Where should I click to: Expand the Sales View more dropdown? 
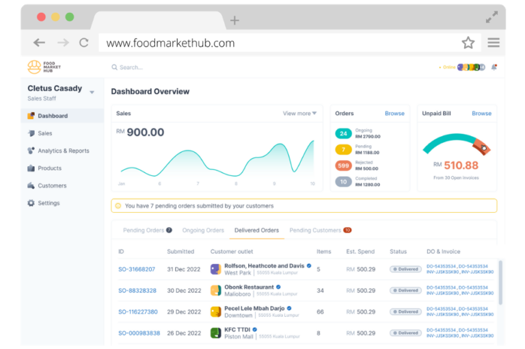click(x=299, y=114)
